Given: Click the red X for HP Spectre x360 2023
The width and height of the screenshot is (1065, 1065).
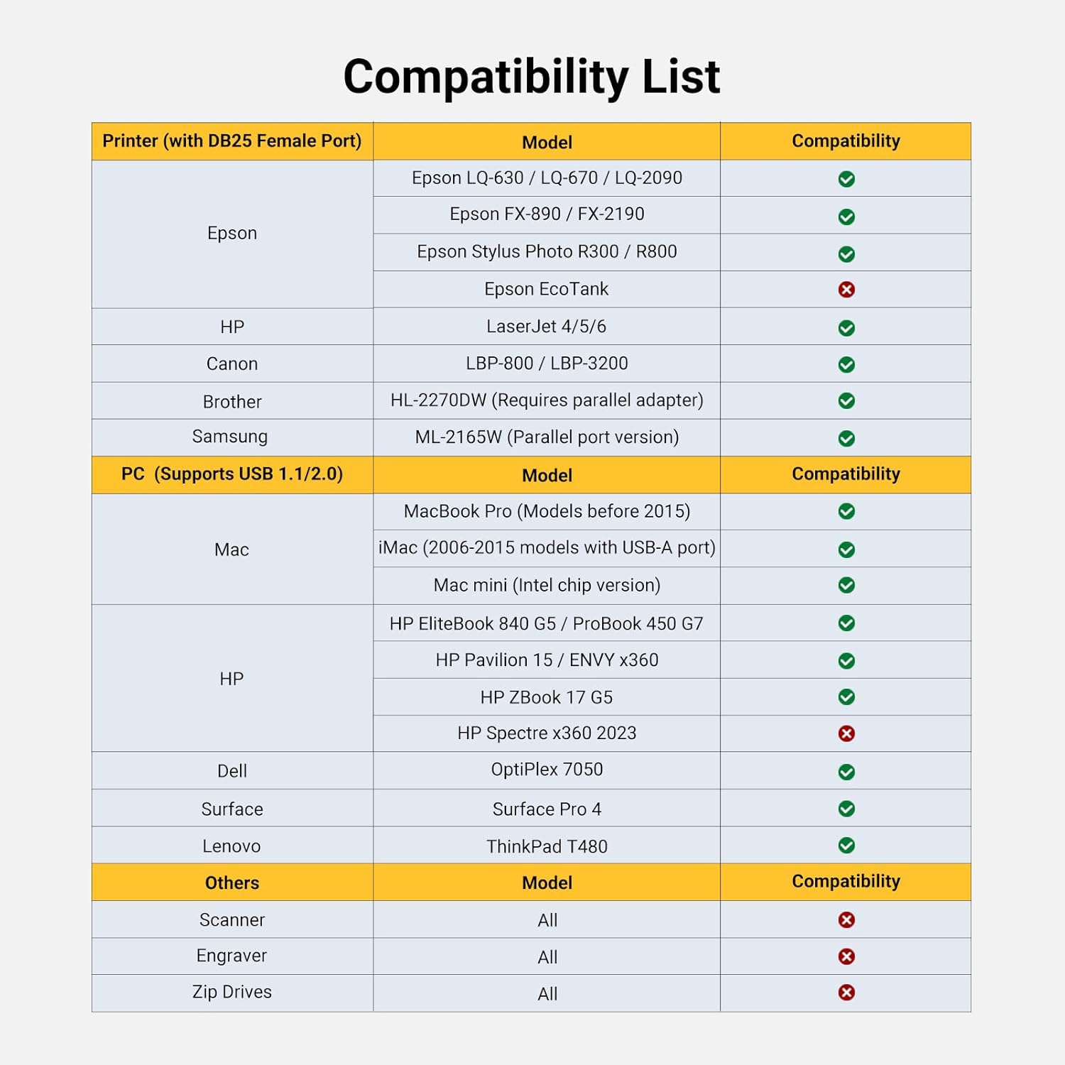Looking at the screenshot, I should (846, 733).
